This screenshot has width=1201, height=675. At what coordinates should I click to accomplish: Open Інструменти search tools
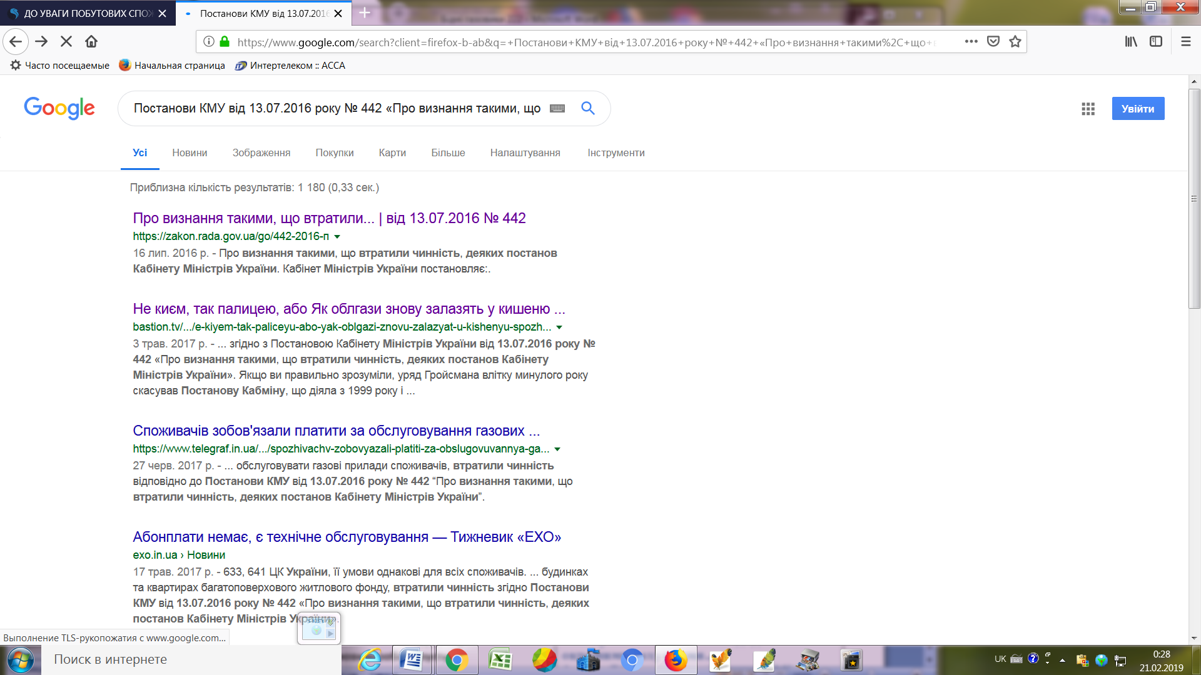pos(616,152)
